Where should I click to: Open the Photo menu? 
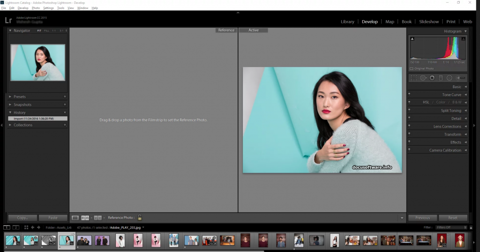[36, 8]
